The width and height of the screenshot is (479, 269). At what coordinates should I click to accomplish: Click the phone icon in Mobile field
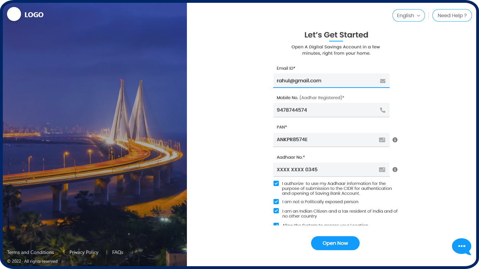[x=383, y=110]
